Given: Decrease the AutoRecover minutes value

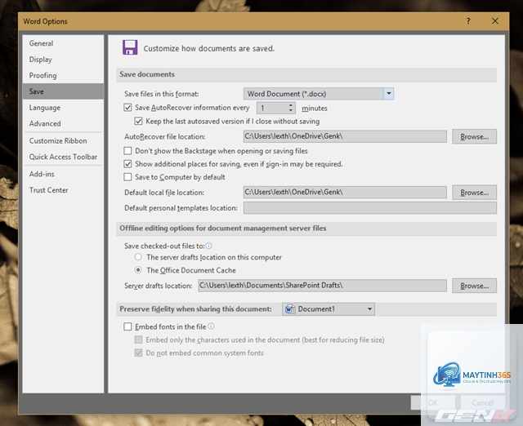Looking at the screenshot, I should pos(291,110).
